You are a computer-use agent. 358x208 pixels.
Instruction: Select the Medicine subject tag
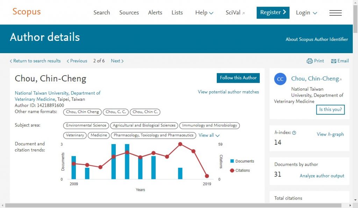tap(99, 135)
